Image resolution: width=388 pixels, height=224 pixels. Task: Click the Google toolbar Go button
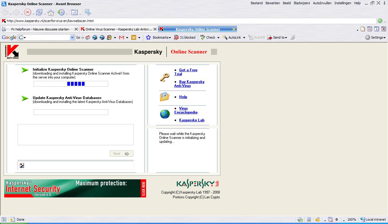78,37
